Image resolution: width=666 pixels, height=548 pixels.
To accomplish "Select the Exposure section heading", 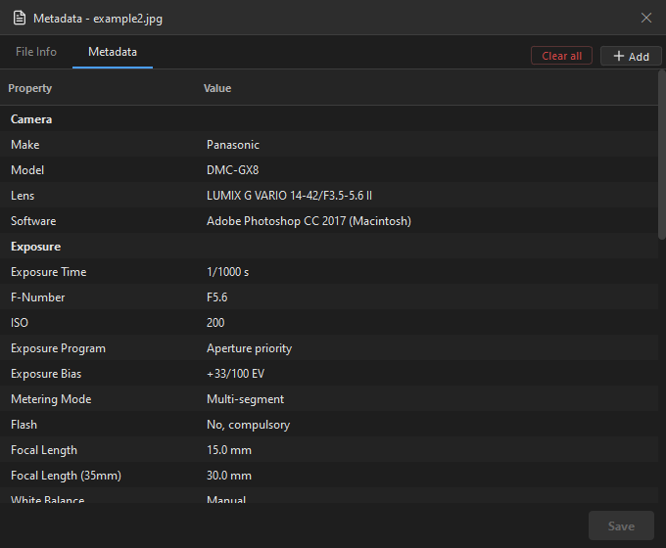I will point(35,247).
